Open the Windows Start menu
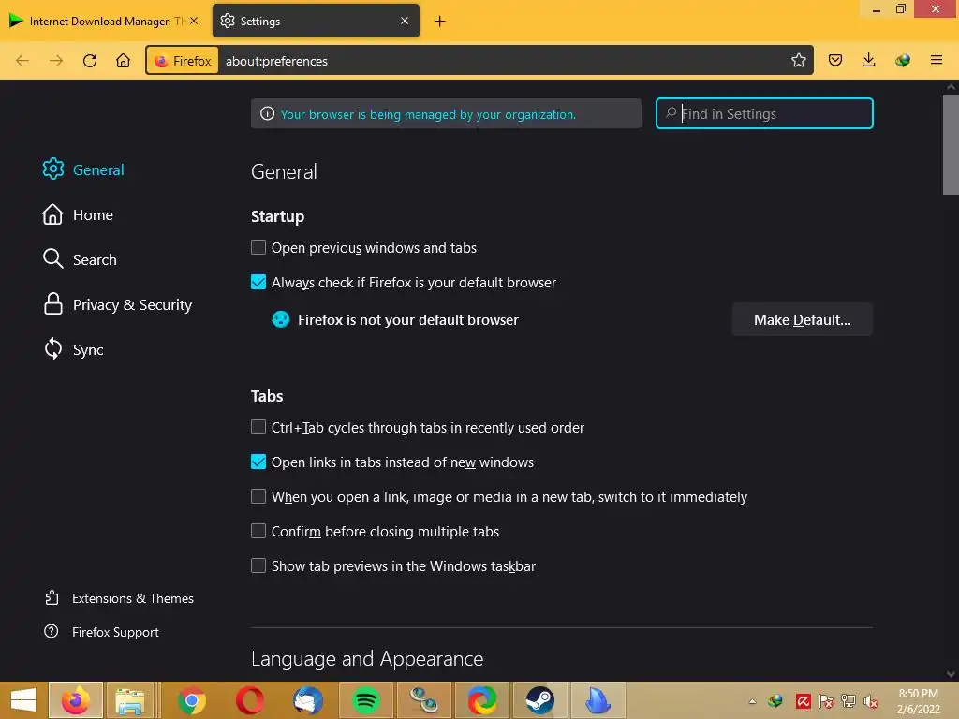This screenshot has height=719, width=959. pos(23,700)
